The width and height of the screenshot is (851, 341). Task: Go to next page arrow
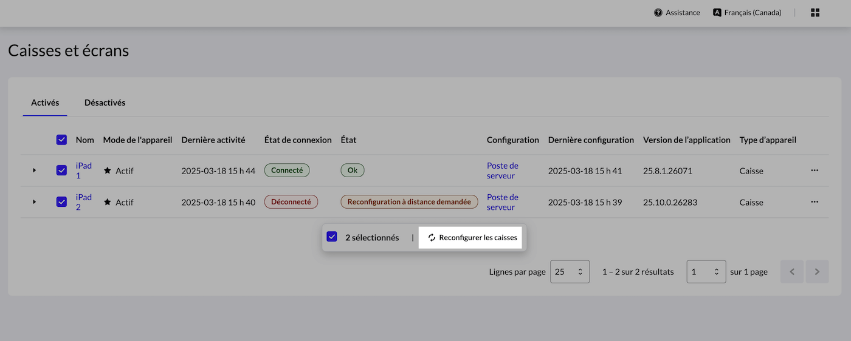[817, 272]
